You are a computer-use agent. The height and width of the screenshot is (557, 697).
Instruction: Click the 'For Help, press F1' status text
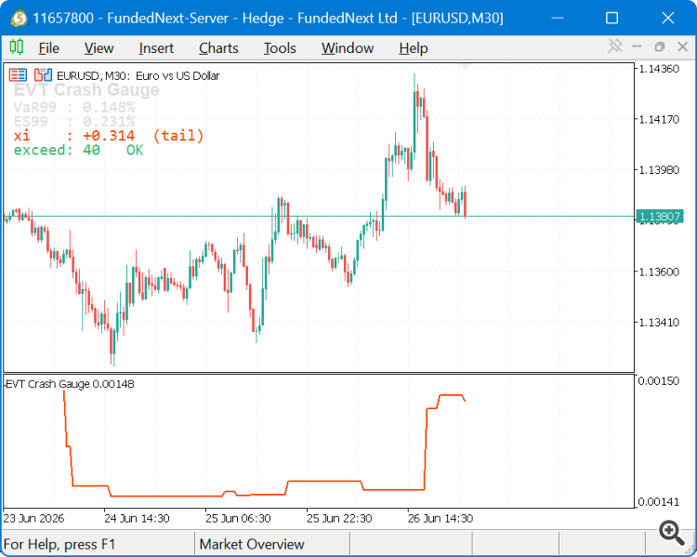[59, 544]
